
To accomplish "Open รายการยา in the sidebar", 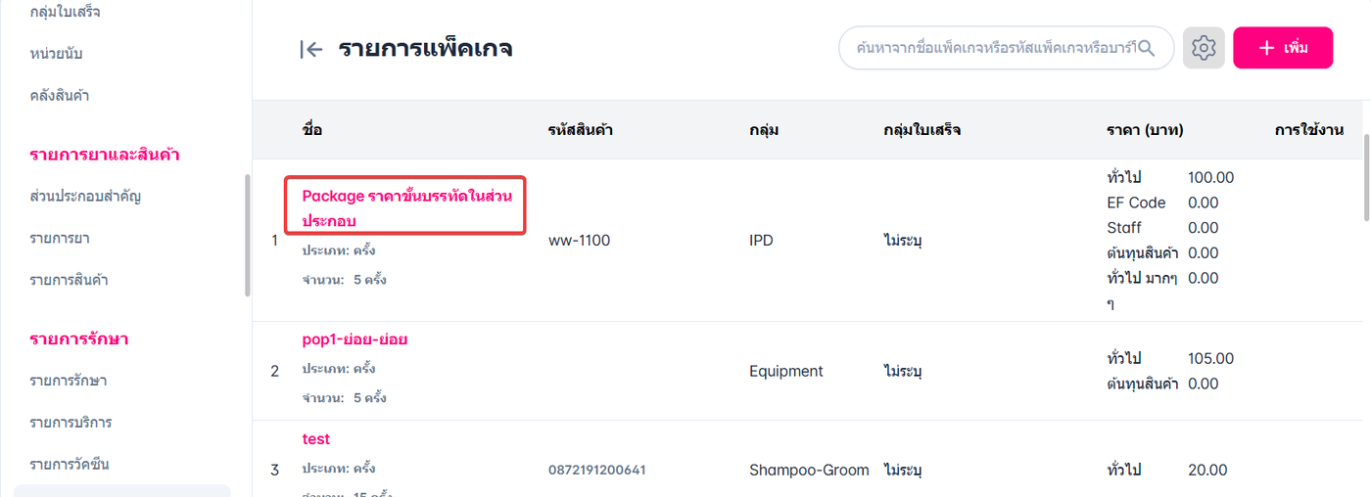I will pyautogui.click(x=60, y=238).
